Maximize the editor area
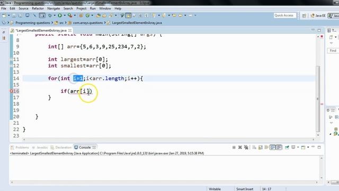The width and height of the screenshot is (339, 191). (319, 30)
